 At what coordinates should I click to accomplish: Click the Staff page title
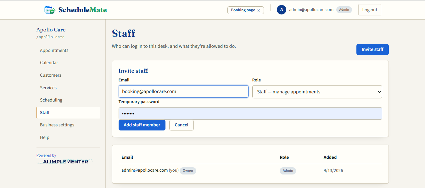click(124, 33)
